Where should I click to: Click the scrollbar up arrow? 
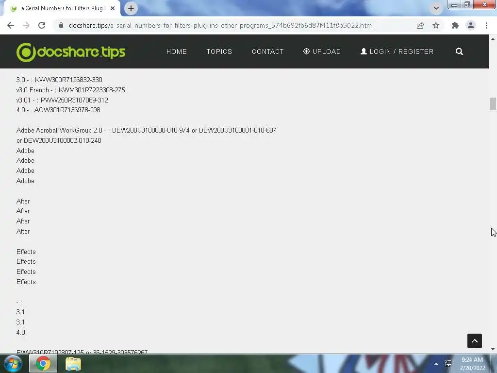tap(493, 39)
